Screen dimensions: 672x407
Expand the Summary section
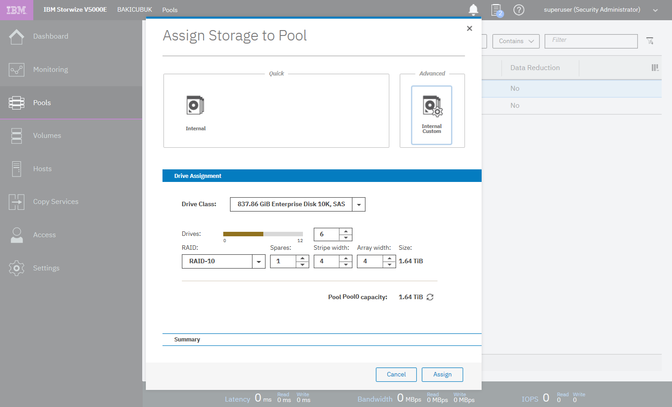[187, 340]
